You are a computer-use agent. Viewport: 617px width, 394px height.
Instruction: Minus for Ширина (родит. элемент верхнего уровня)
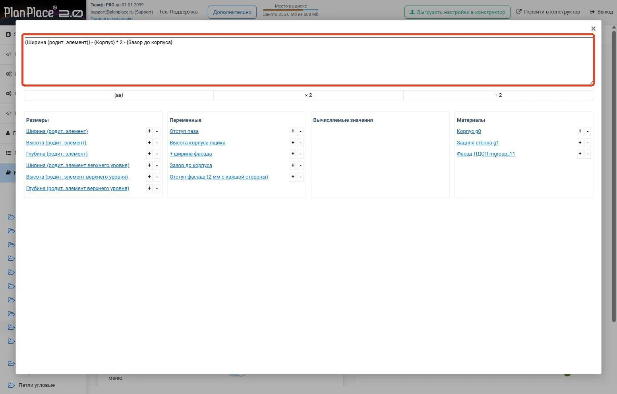pyautogui.click(x=157, y=165)
